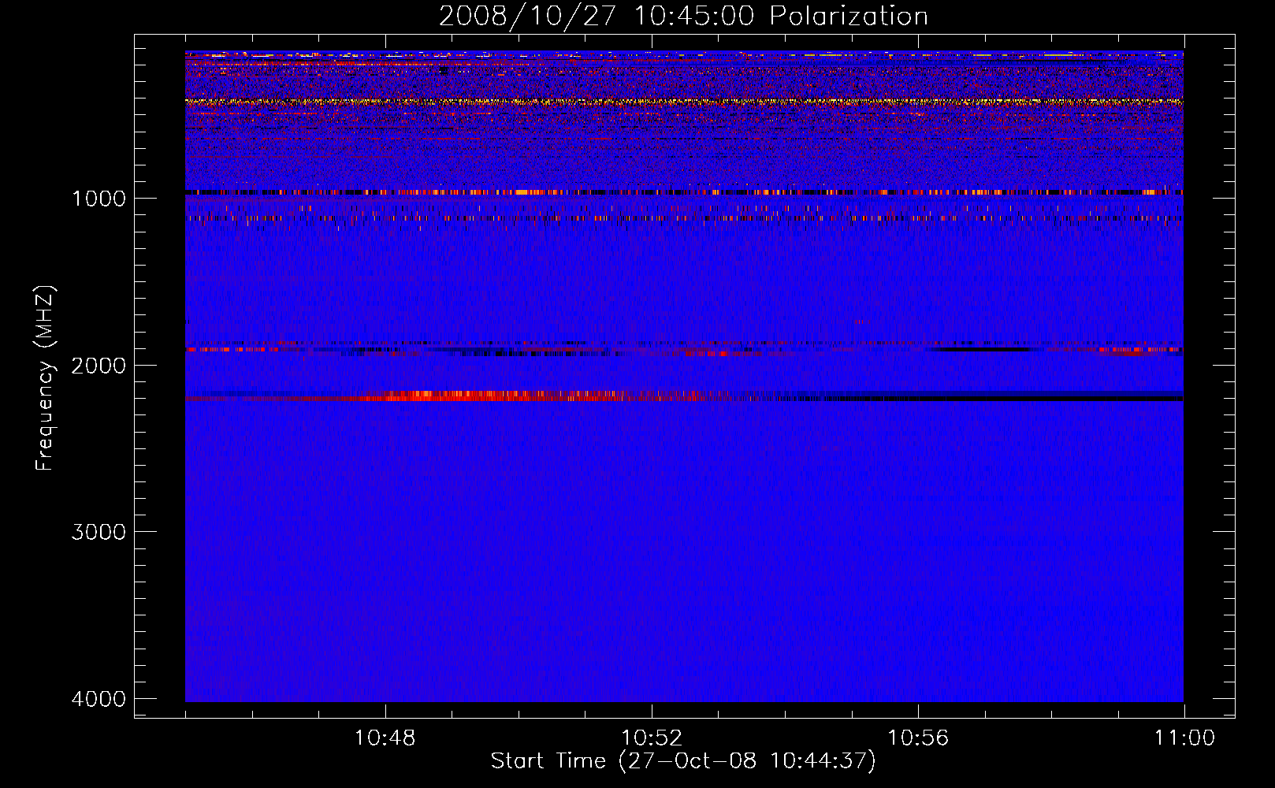Click the 2000 frequency tick label

tap(99, 365)
